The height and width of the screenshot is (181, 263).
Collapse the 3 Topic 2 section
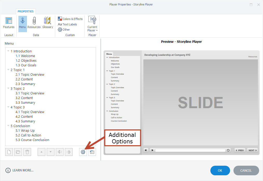pos(8,88)
